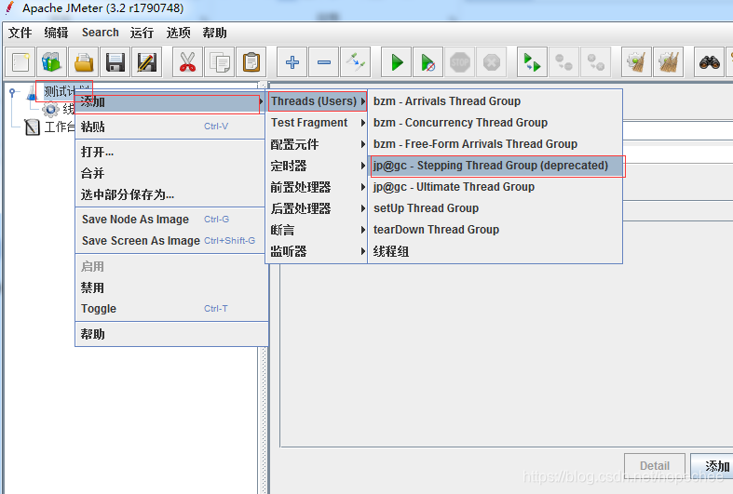Open the 编辑 menu
This screenshot has width=733, height=494.
click(x=56, y=33)
